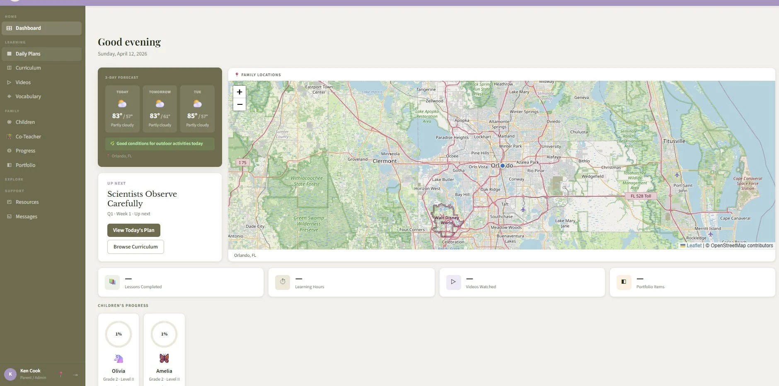Click Olivia's unicorn avatar
The height and width of the screenshot is (386, 779).
point(119,358)
